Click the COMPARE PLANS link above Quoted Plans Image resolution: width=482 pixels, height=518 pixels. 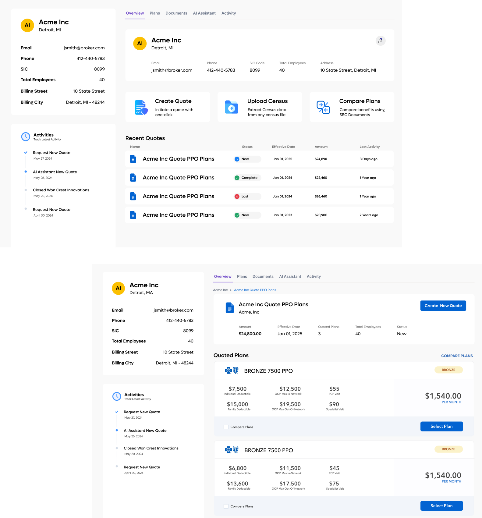[457, 356]
